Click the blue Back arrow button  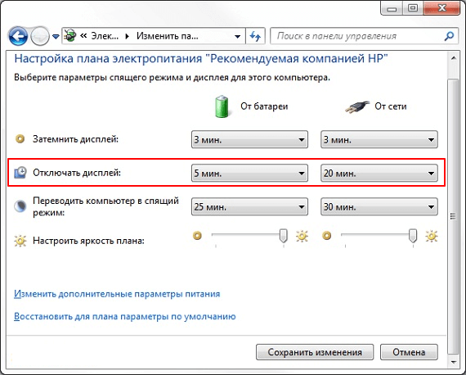18,36
